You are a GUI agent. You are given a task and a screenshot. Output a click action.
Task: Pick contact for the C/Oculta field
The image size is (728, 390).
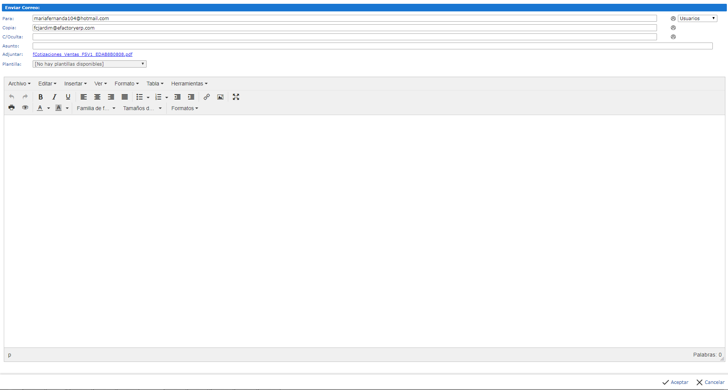pos(673,37)
